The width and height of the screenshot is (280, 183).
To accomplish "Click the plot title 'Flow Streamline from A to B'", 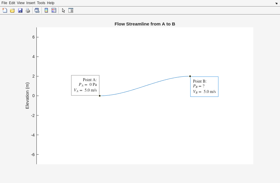I will click(x=145, y=24).
